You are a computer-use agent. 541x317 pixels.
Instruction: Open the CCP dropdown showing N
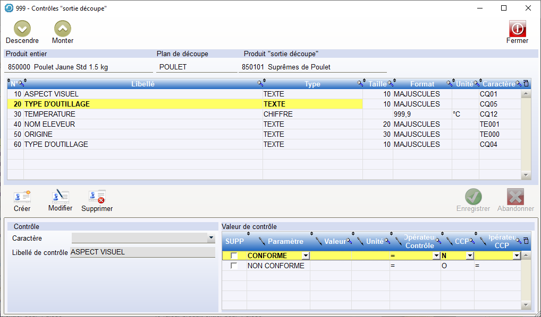pos(469,256)
